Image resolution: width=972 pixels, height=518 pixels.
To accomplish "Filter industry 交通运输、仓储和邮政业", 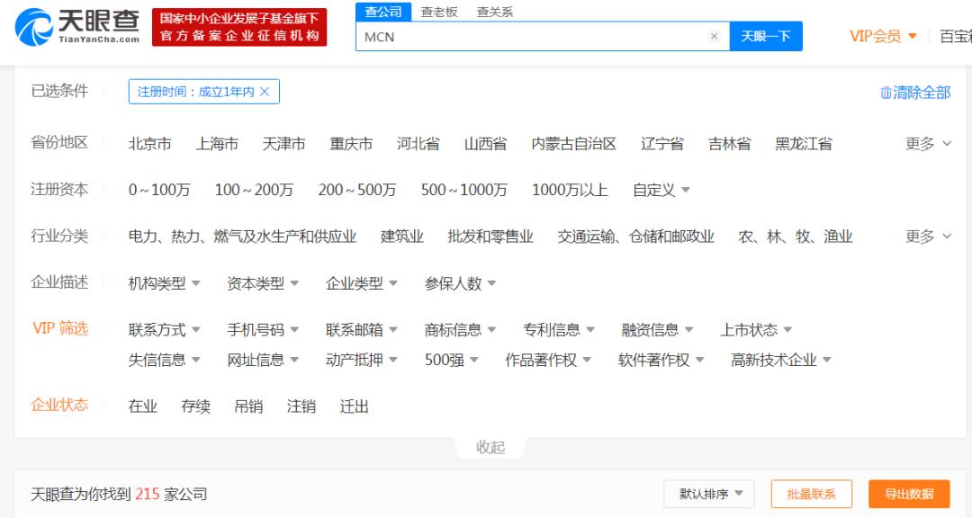I will (636, 237).
